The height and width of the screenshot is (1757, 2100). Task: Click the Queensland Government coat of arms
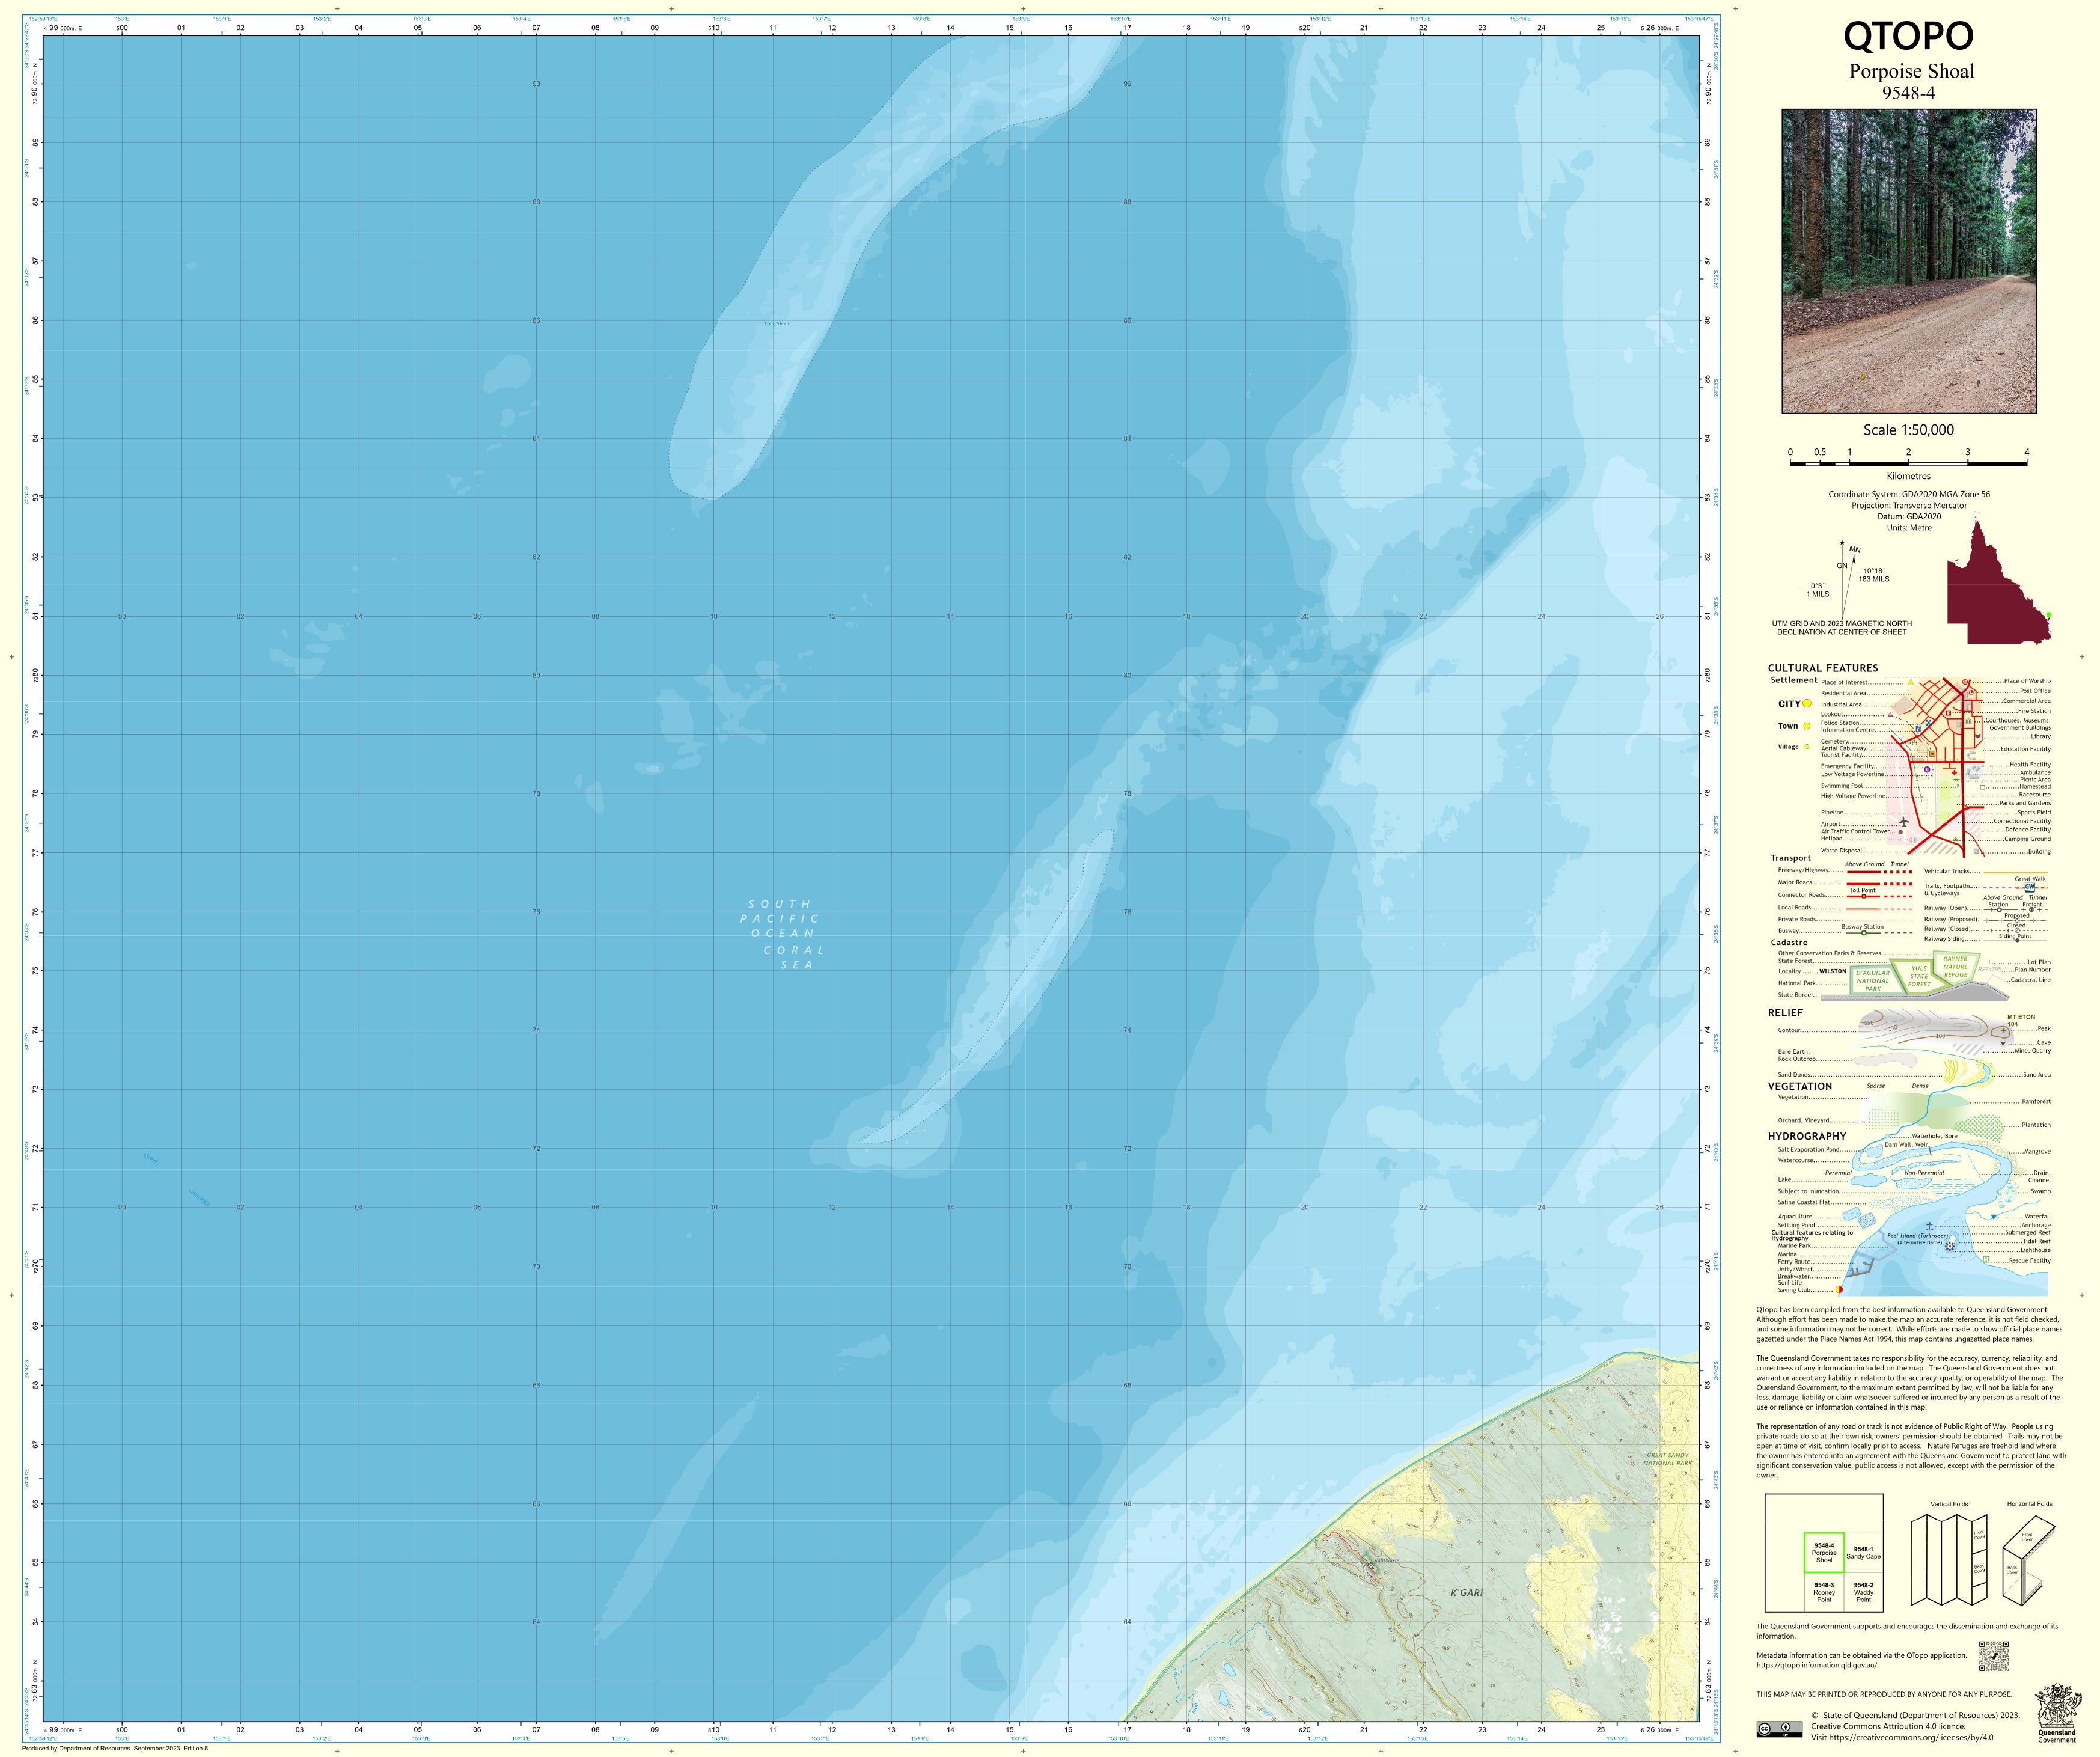coord(2056,1707)
